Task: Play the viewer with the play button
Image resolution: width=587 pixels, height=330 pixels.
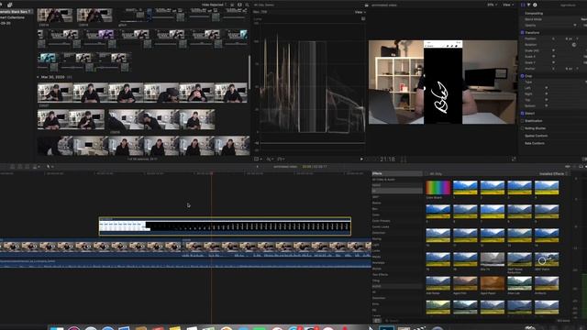Action: [x=361, y=159]
